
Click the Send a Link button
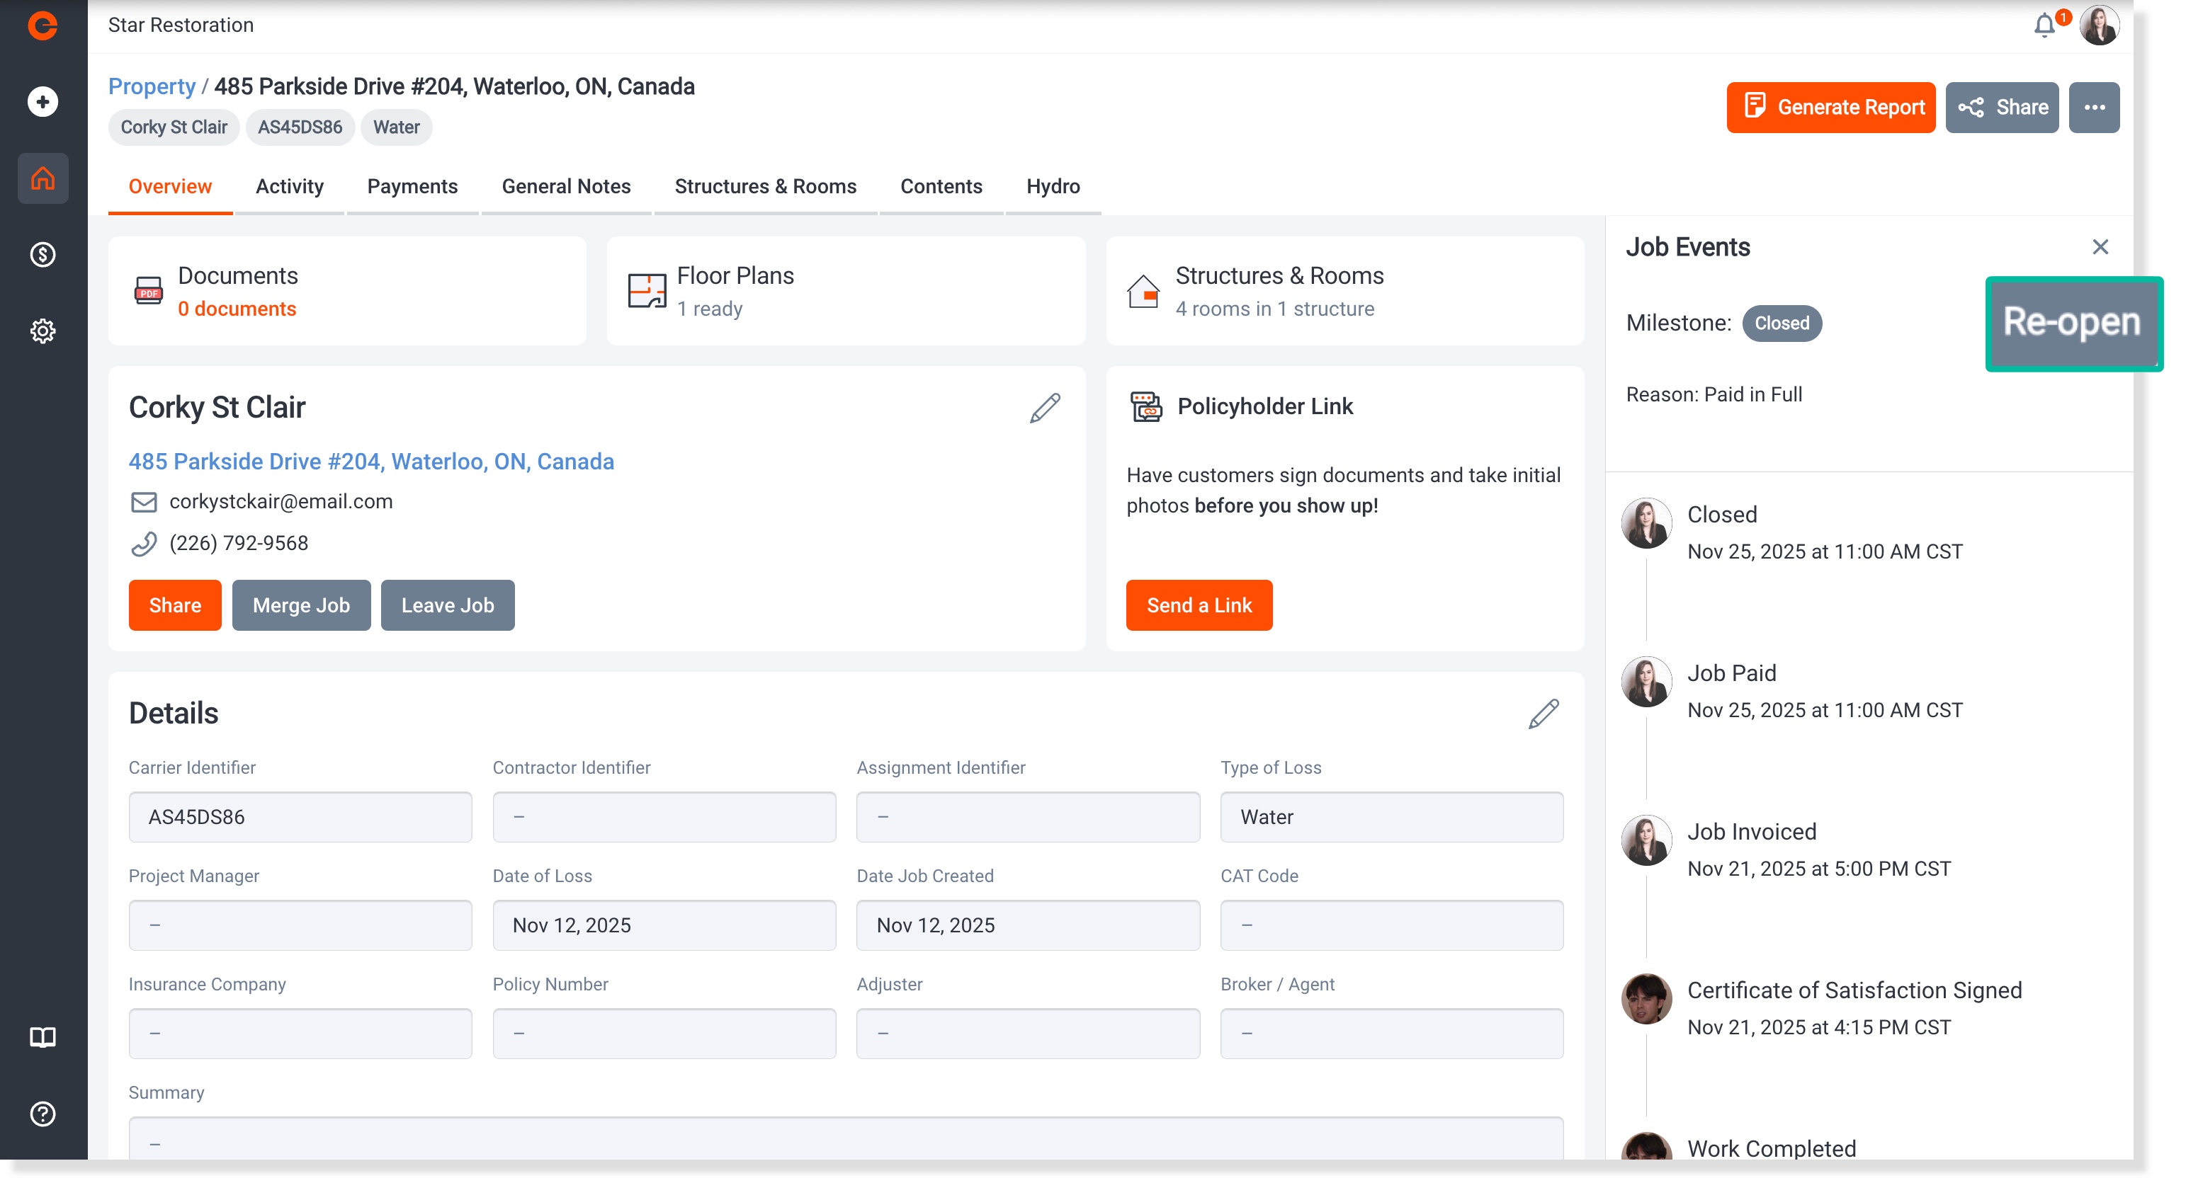click(x=1199, y=605)
